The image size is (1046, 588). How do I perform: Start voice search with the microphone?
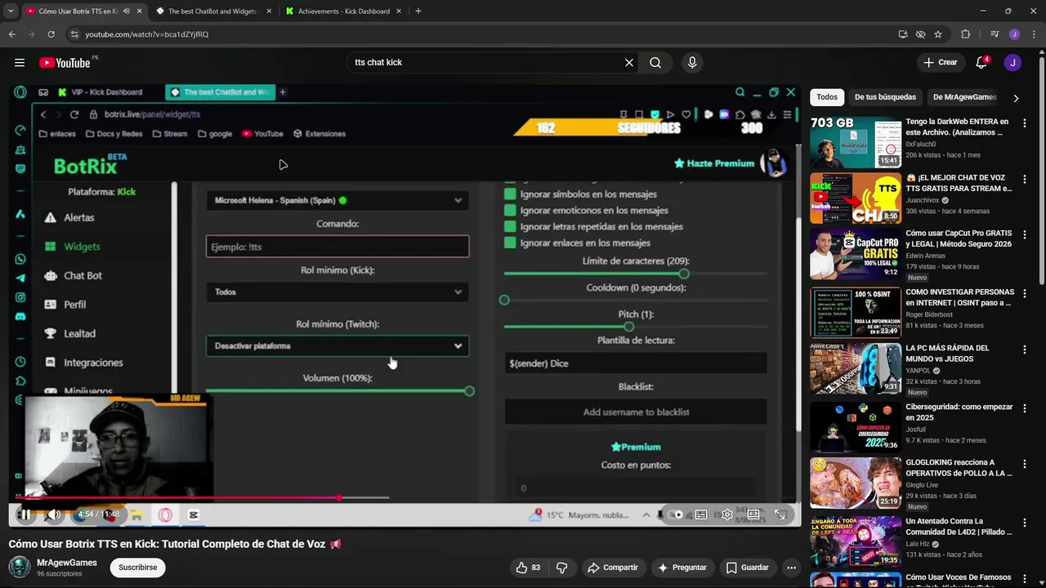[692, 63]
